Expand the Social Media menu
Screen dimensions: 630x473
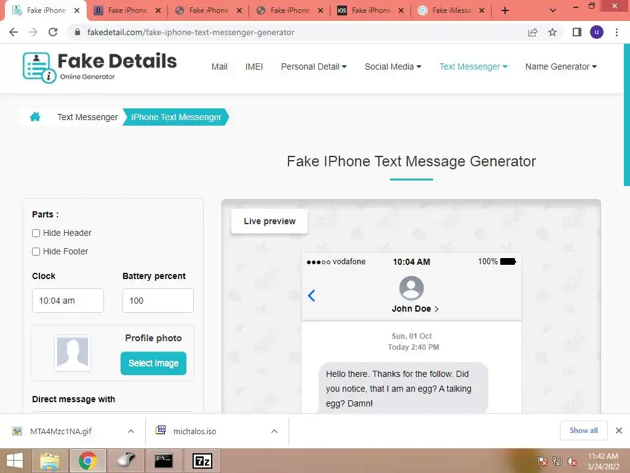pyautogui.click(x=393, y=67)
